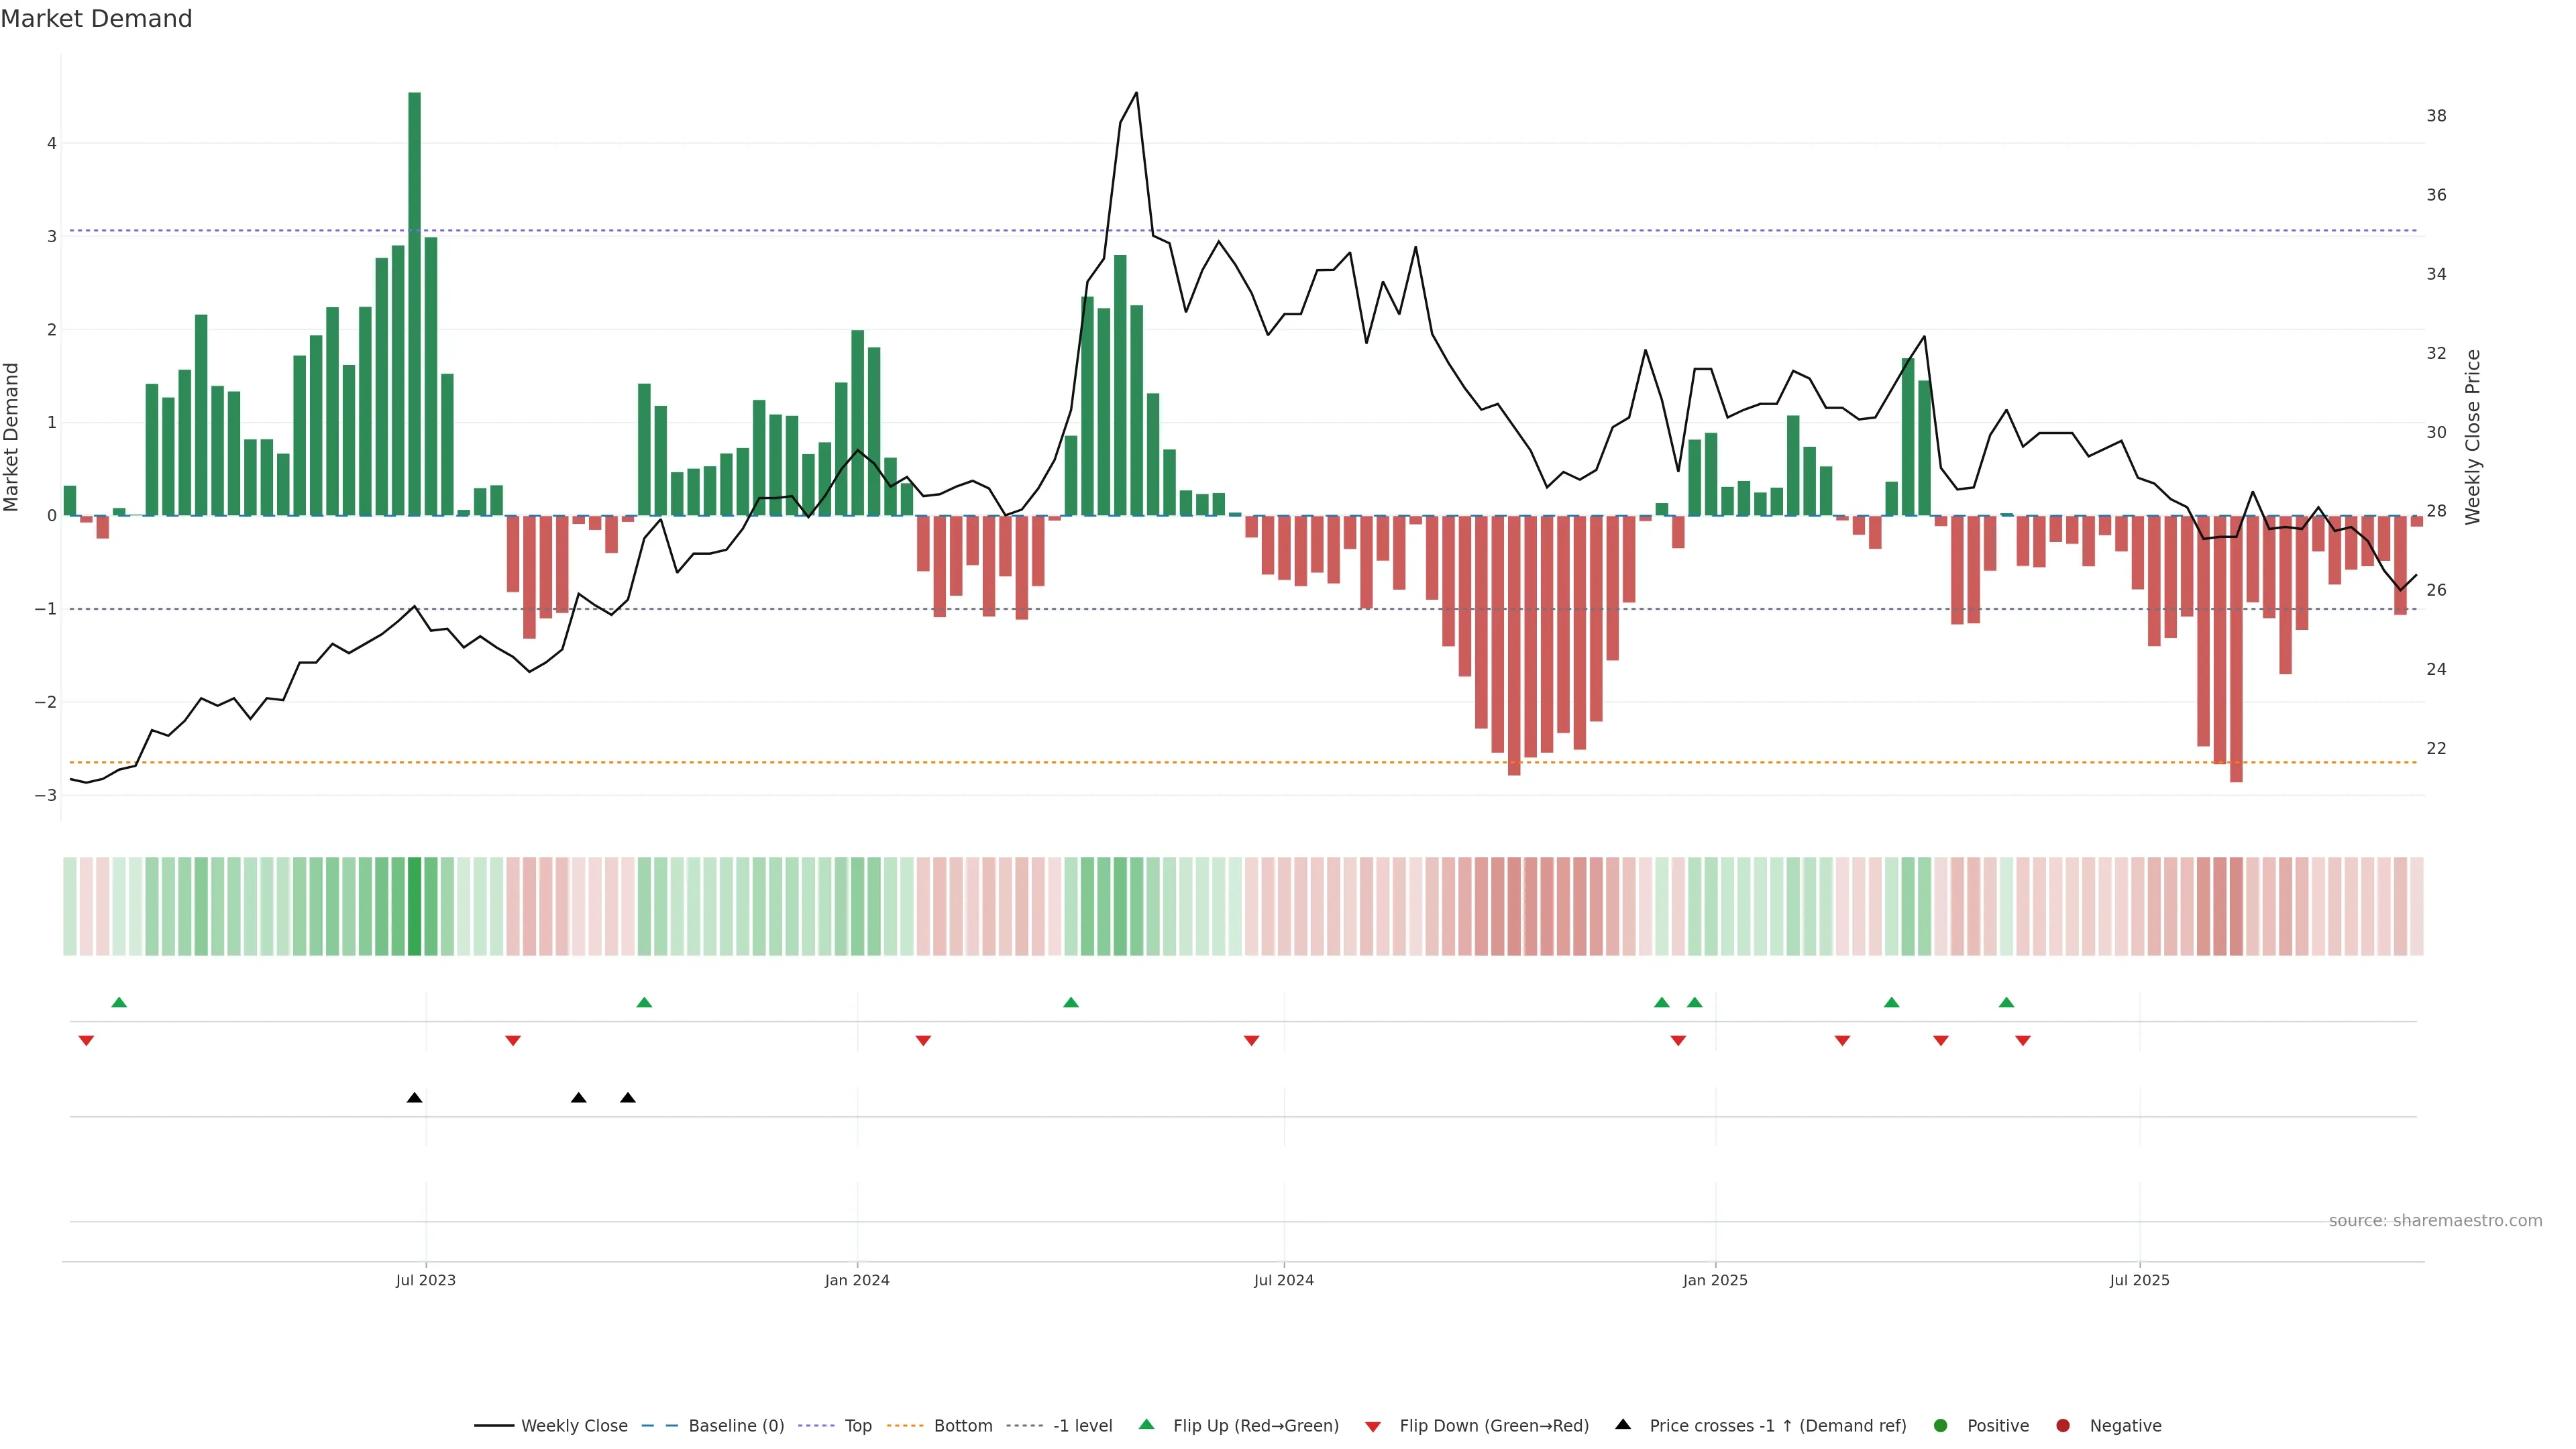The image size is (2576, 1449).
Task: Click the Market Demand chart title
Action: tap(96, 19)
